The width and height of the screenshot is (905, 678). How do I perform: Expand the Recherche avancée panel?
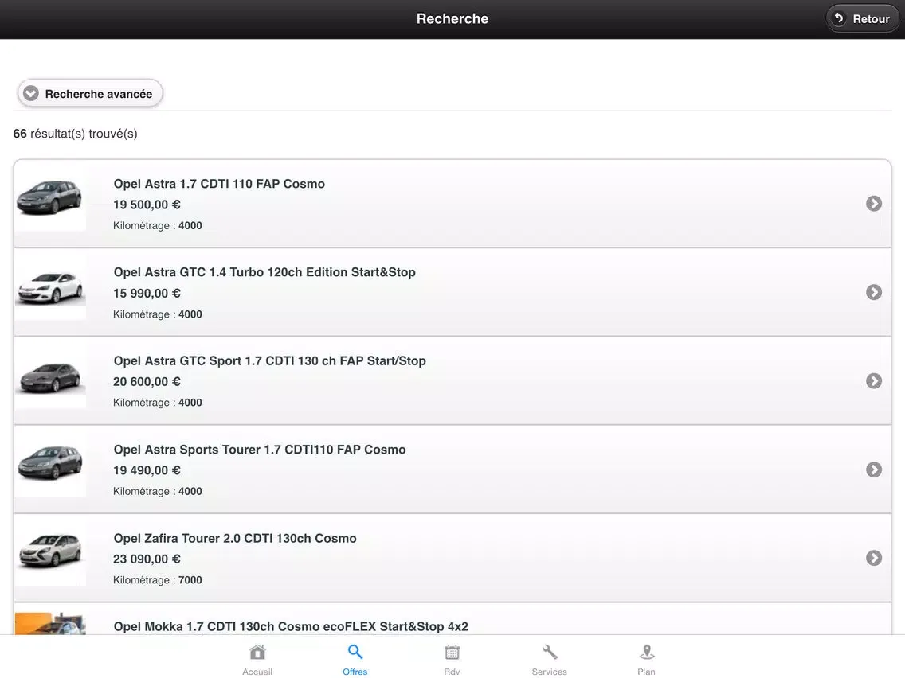click(x=89, y=93)
